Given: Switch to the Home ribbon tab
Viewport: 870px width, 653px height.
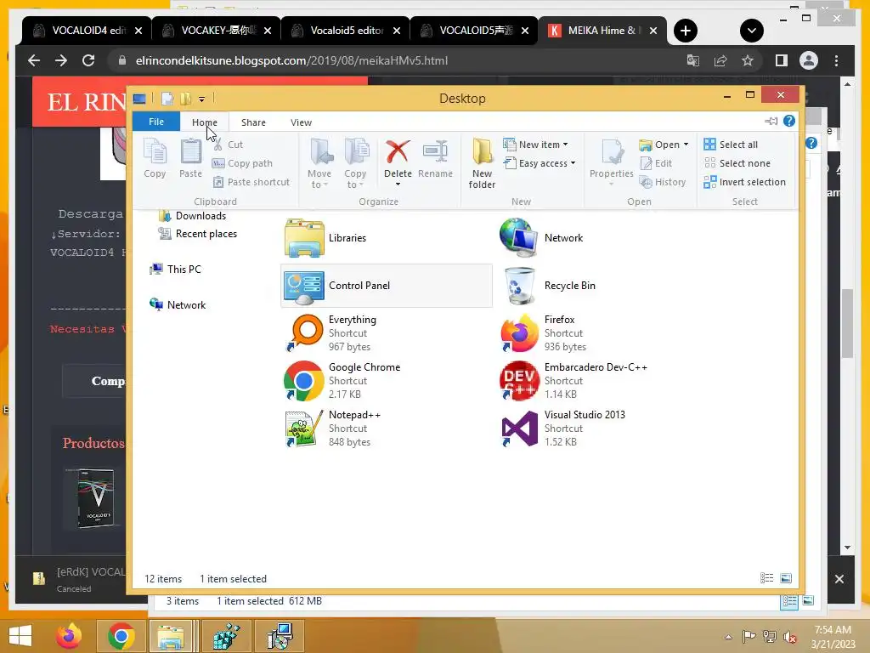Looking at the screenshot, I should pos(205,122).
